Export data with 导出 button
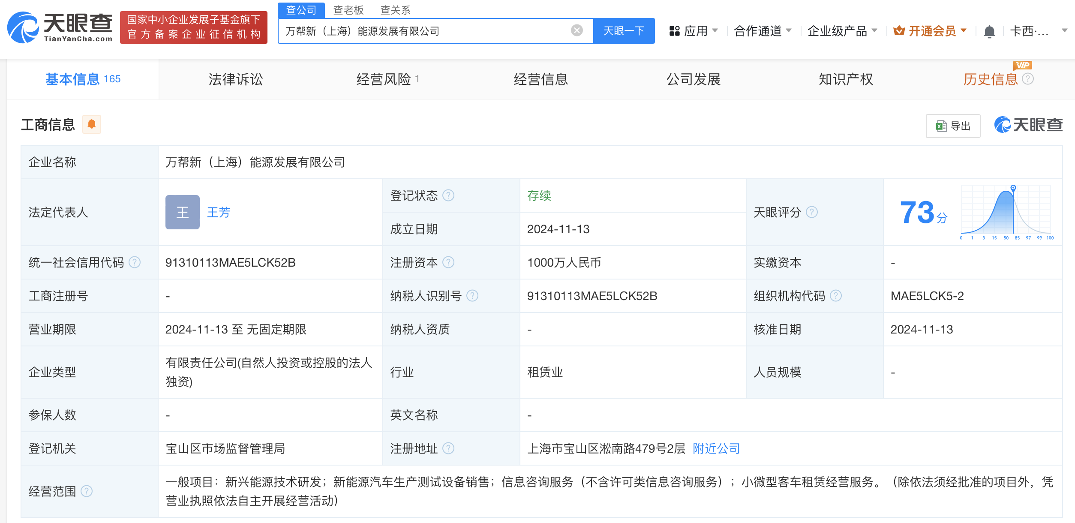Viewport: 1075px width, 523px height. [953, 126]
